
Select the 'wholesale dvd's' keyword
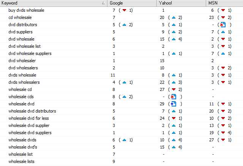click(23, 147)
